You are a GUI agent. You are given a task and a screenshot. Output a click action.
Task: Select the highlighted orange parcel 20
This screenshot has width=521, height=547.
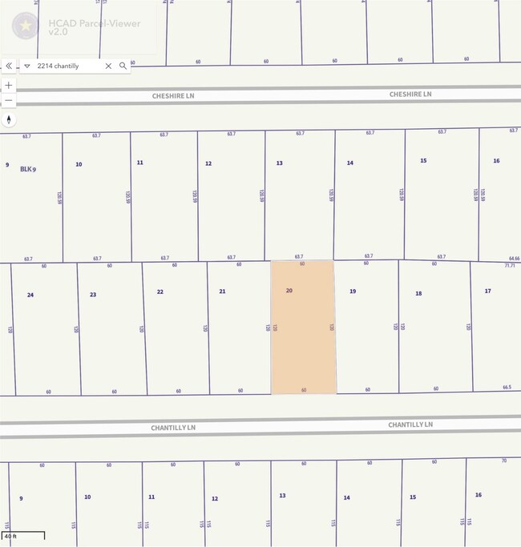click(x=303, y=328)
